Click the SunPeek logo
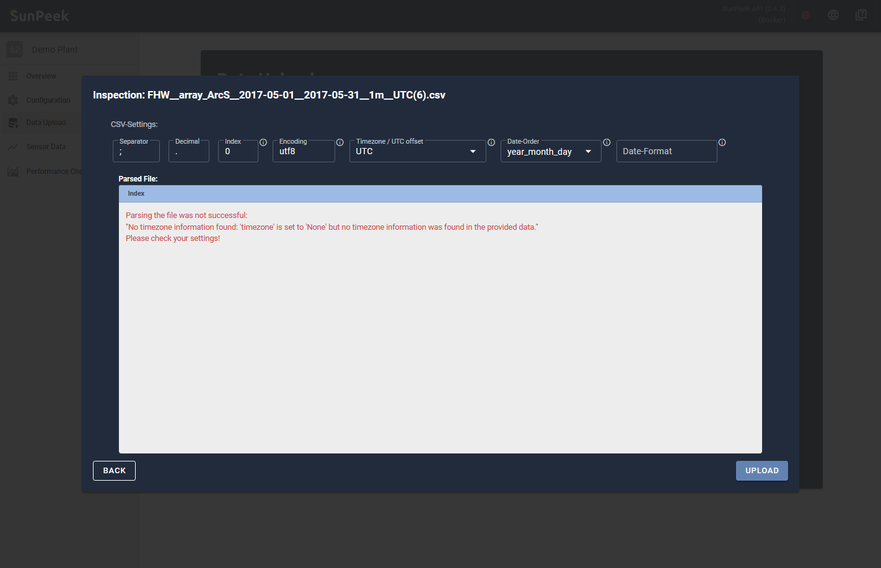Screen dimensions: 881x568 40,16
